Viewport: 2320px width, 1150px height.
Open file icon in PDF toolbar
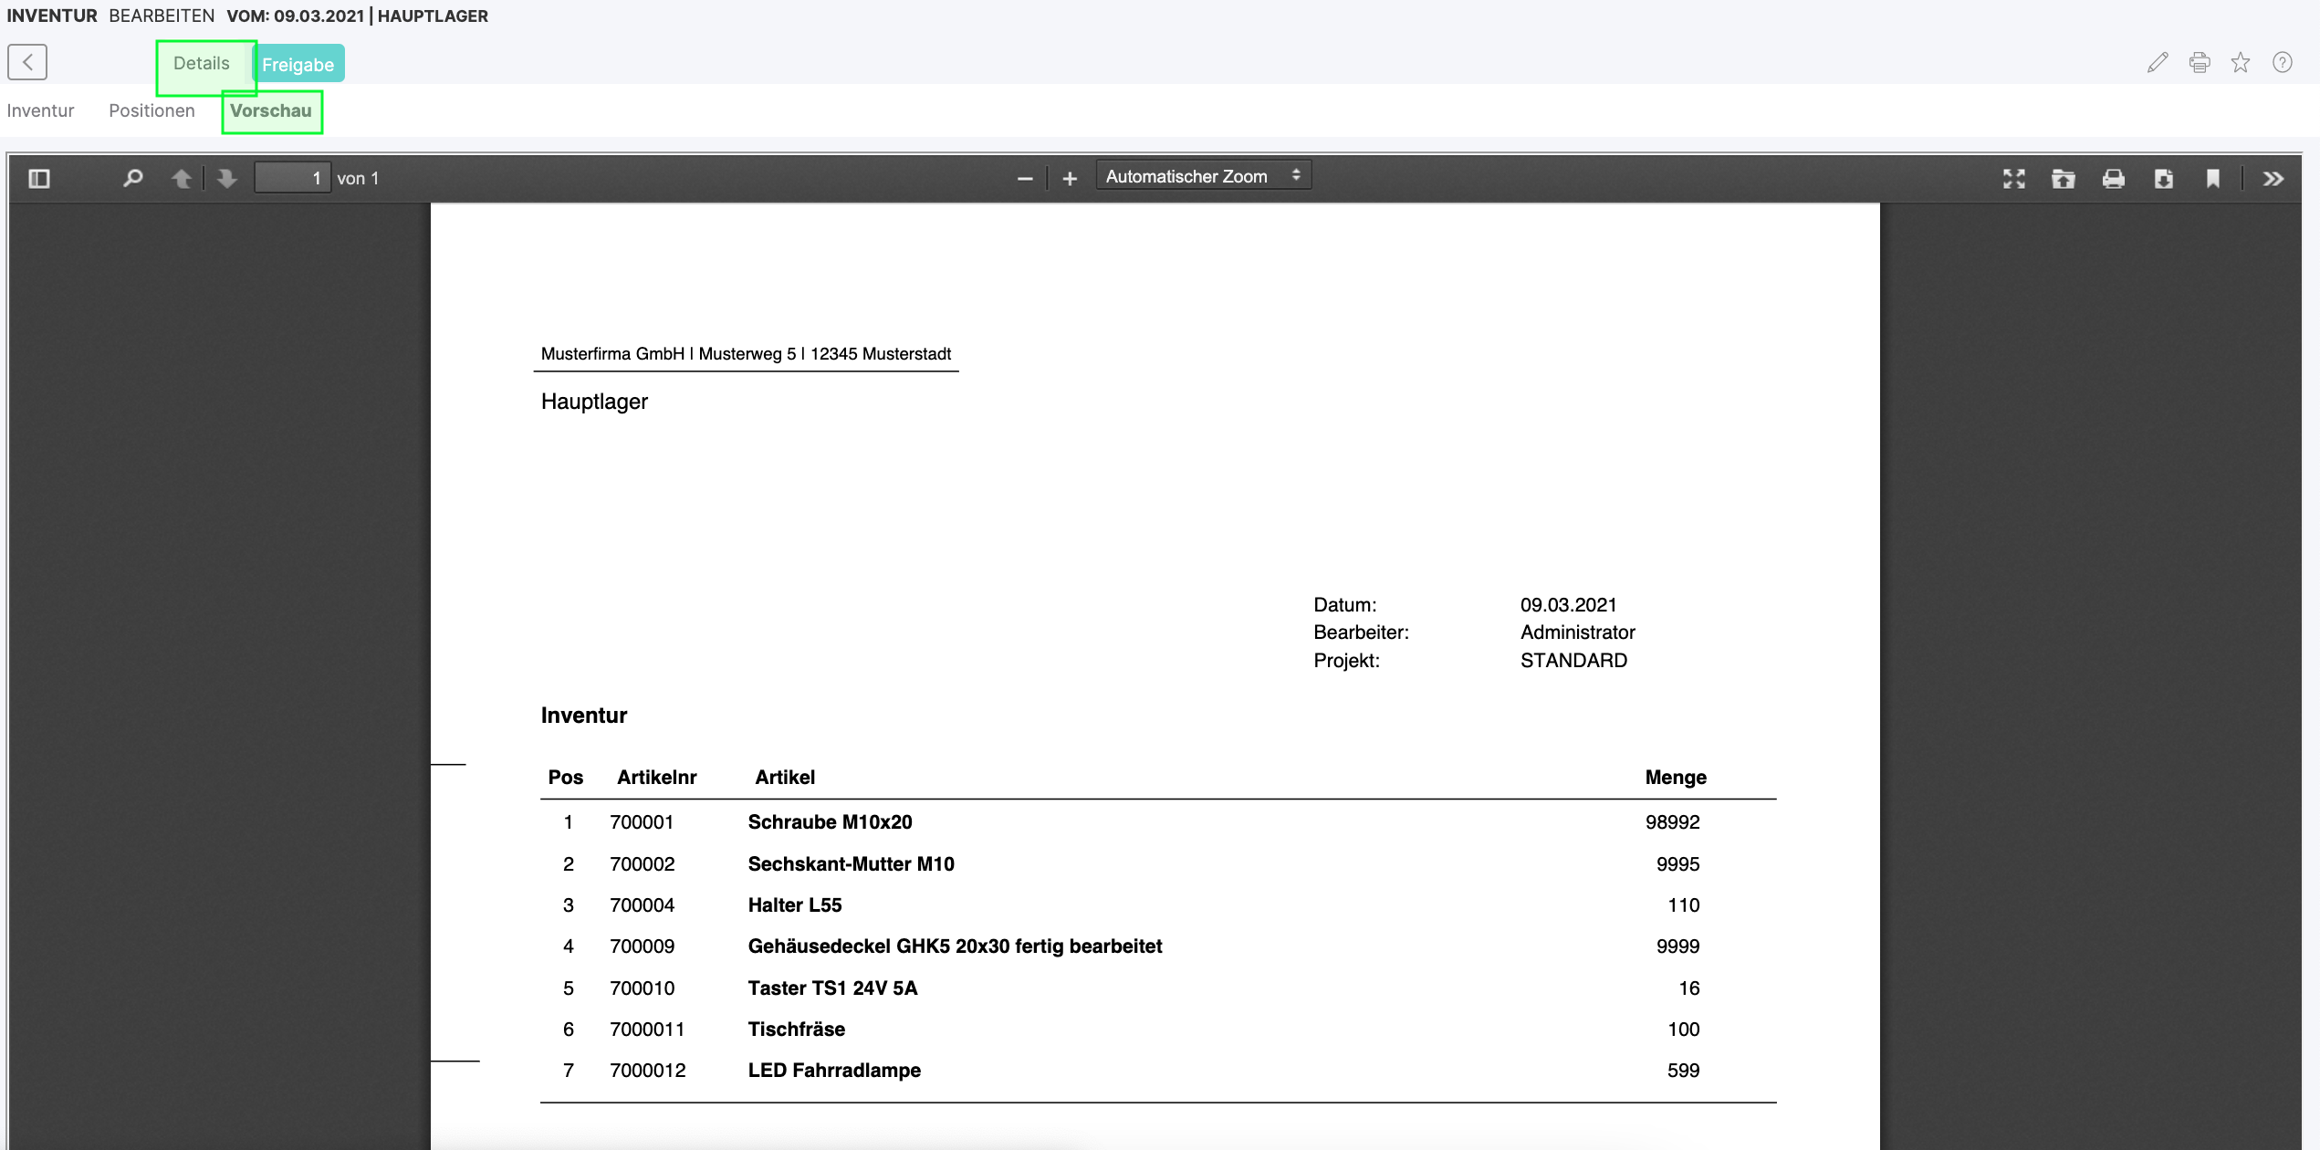2063,179
